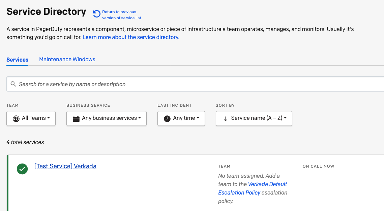Click the magnifying glass search icon

coord(13,84)
